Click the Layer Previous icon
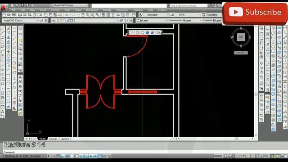 [126, 20]
